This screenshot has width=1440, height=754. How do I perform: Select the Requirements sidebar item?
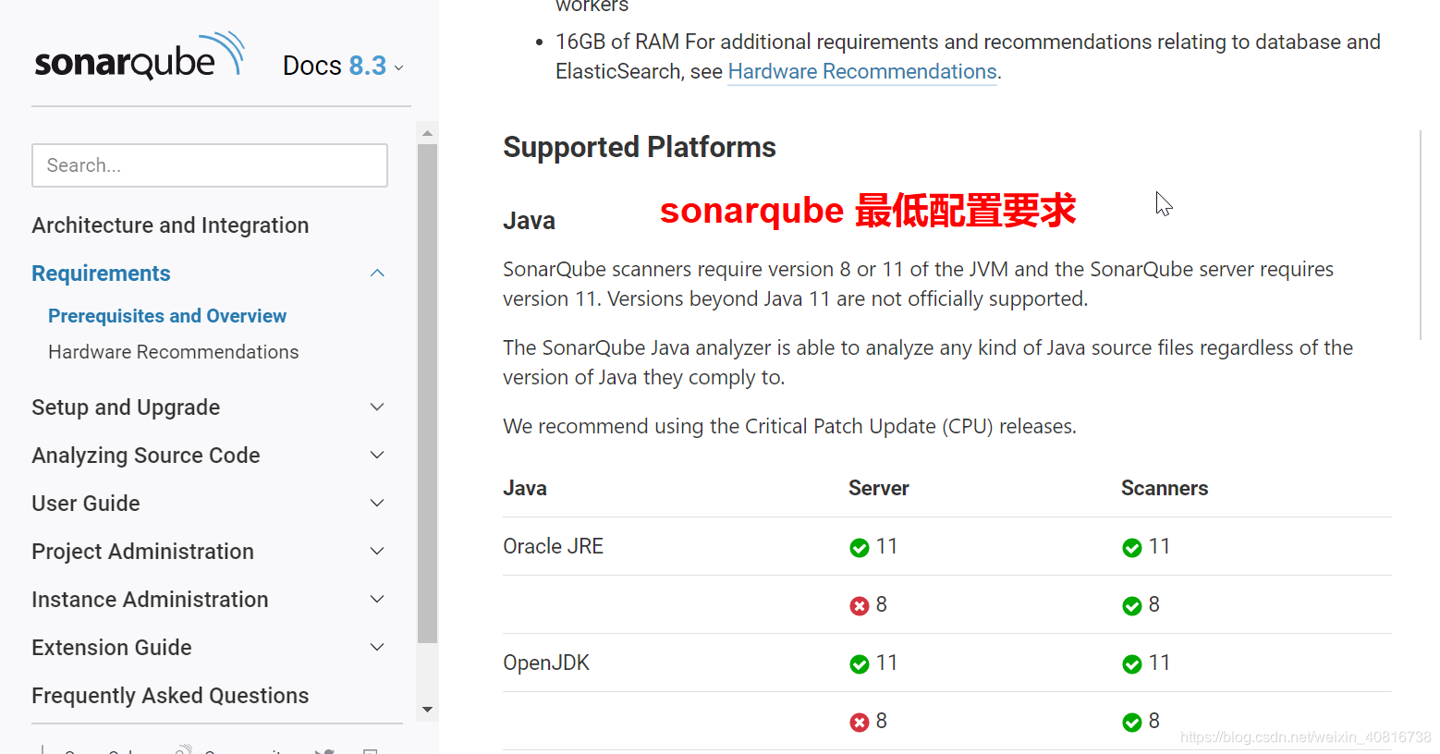click(x=101, y=274)
